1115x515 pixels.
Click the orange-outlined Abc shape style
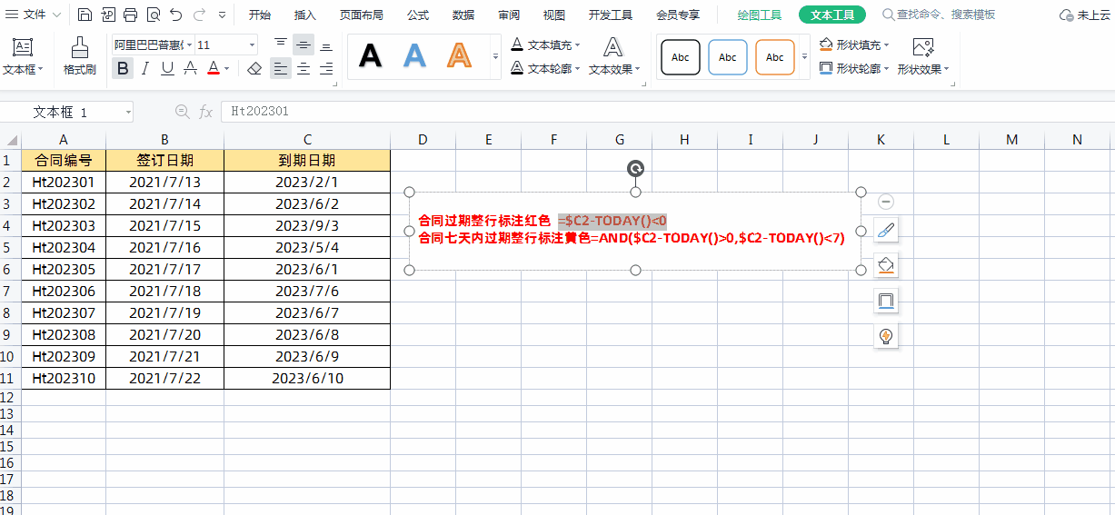(x=775, y=57)
